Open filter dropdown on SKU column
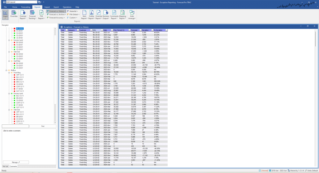 click(102, 30)
